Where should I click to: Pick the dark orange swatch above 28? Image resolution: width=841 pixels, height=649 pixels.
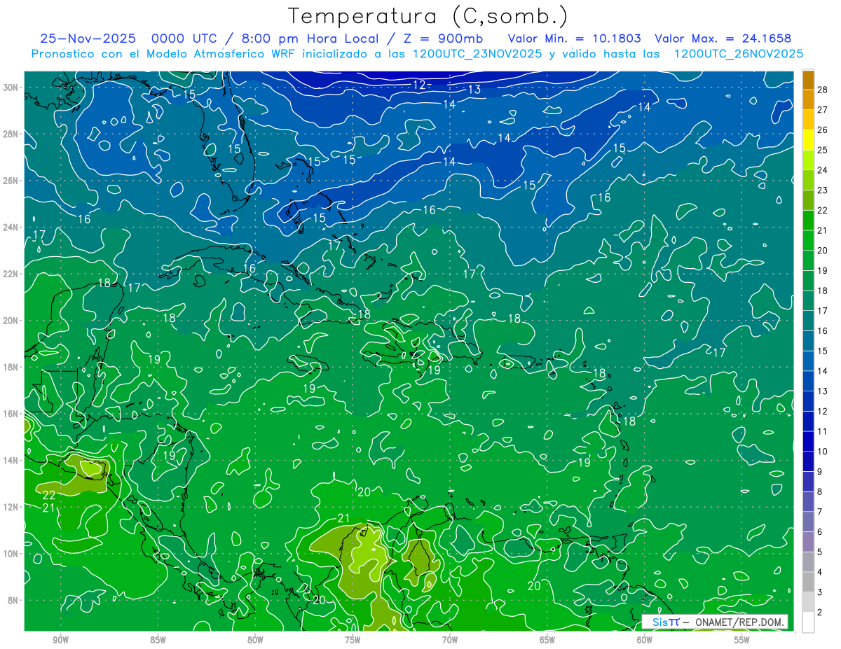pos(808,80)
